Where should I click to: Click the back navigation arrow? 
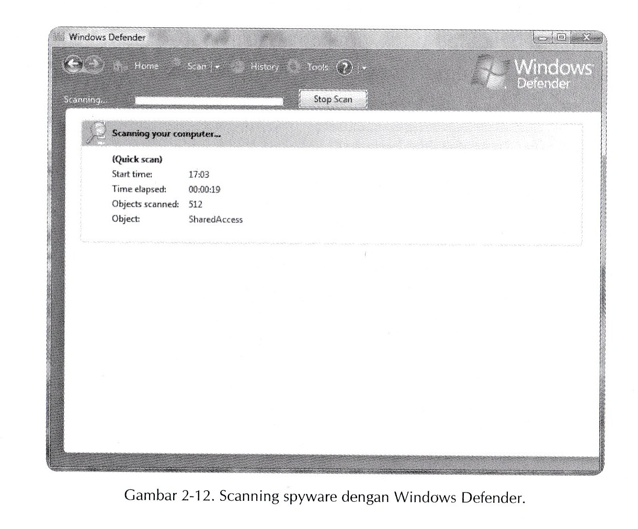tap(73, 64)
